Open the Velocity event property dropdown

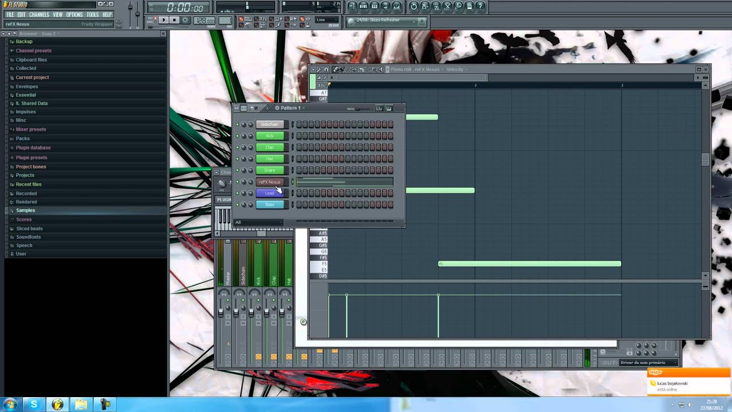coord(456,69)
